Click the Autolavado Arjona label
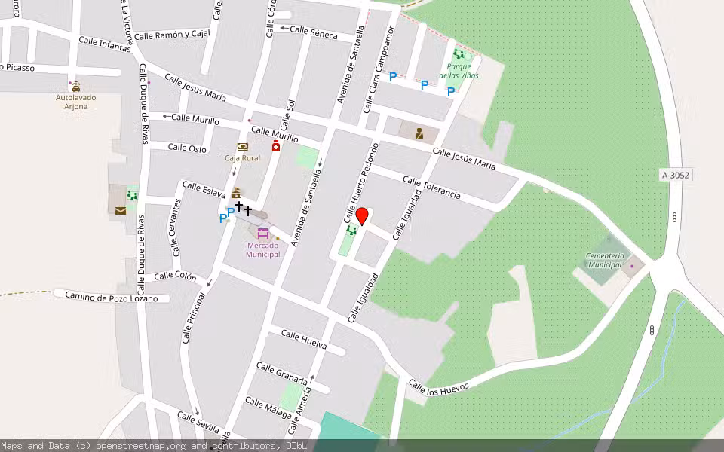This screenshot has width=724, height=452. (75, 102)
